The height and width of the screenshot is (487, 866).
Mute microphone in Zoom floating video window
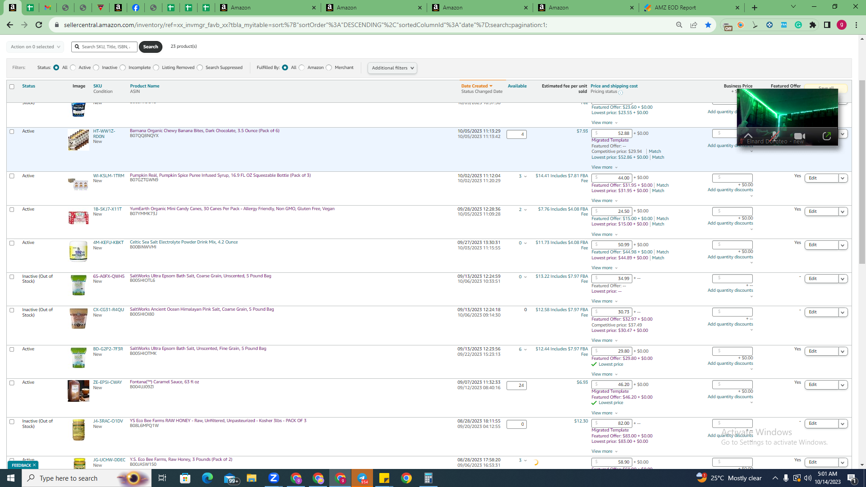774,136
